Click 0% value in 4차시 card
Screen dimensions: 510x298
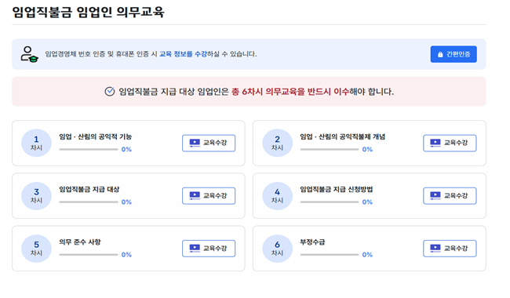click(367, 202)
